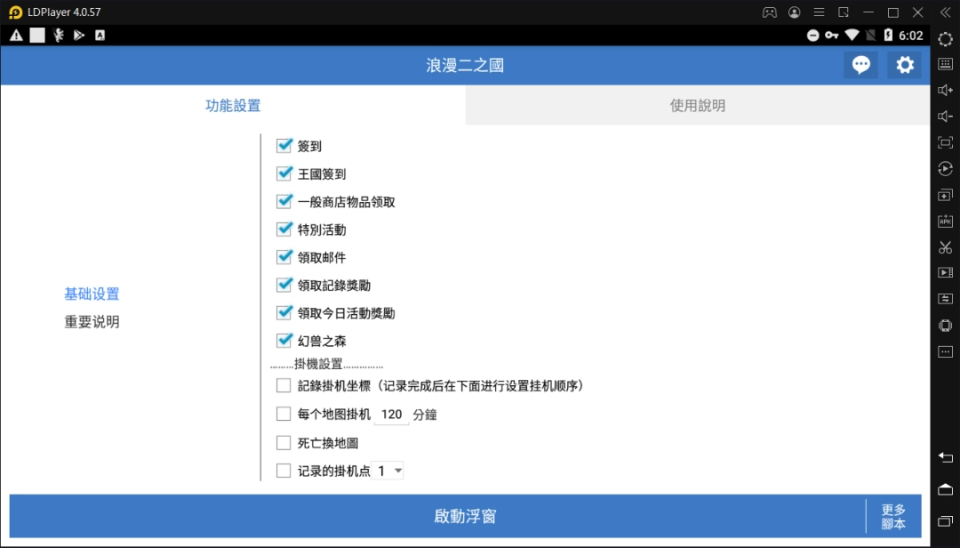Click the Wi-Fi icon in status bar
The image size is (960, 548).
852,36
